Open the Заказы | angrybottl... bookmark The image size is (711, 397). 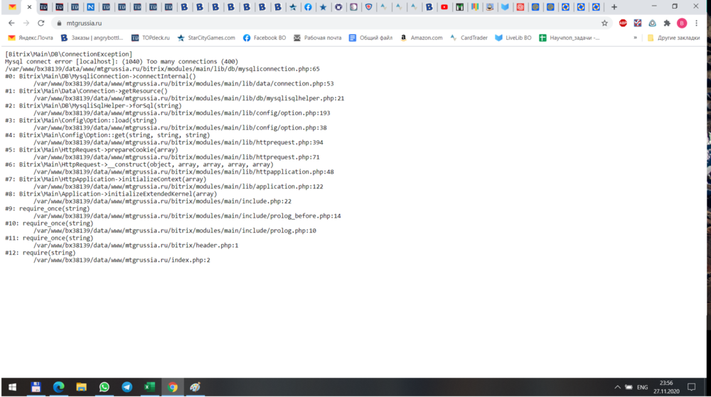click(x=92, y=38)
